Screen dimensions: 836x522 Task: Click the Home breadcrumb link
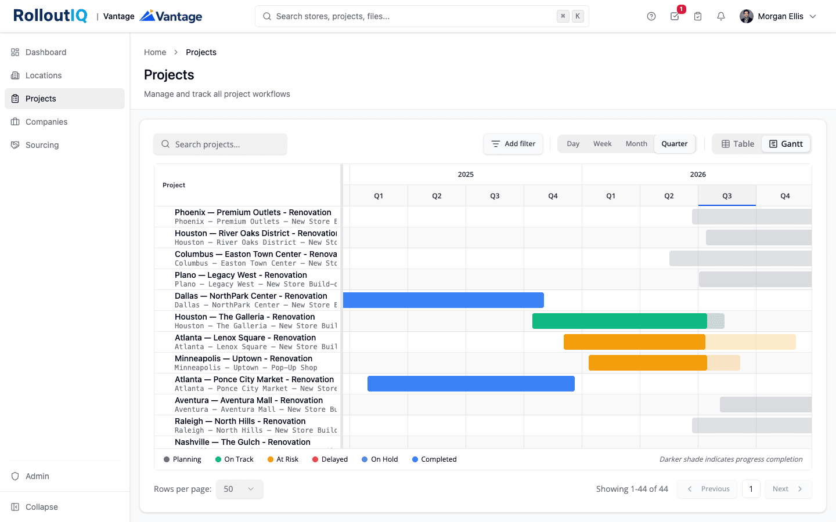155,52
